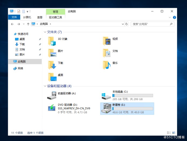Image resolution: width=187 pixels, height=141 pixels.
Task: Select the 文档 folder icon in main pane
Action: click(107, 53)
